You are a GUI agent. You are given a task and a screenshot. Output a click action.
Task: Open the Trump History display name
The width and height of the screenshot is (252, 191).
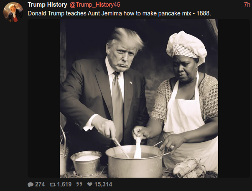[x=47, y=5]
